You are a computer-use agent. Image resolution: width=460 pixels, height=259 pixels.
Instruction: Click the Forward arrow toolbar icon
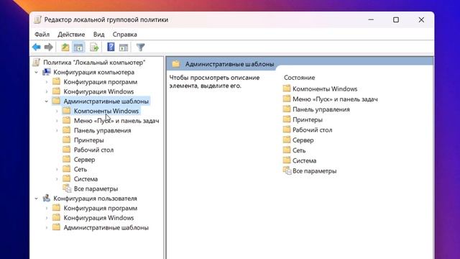(48, 47)
